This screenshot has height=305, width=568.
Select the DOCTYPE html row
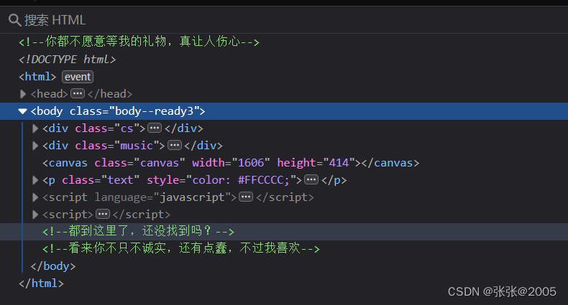coord(68,60)
